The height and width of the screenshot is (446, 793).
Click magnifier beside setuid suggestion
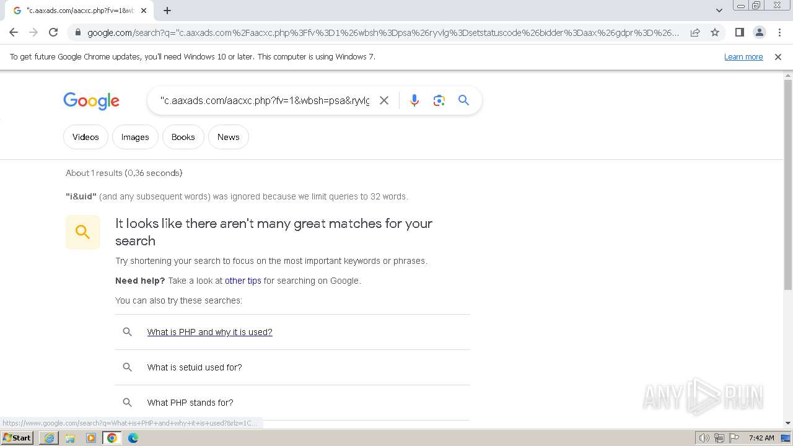point(127,367)
